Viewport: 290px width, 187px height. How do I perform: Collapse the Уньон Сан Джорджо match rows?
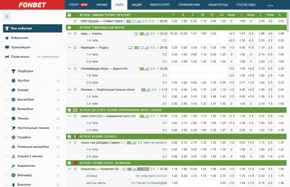[x=70, y=142]
